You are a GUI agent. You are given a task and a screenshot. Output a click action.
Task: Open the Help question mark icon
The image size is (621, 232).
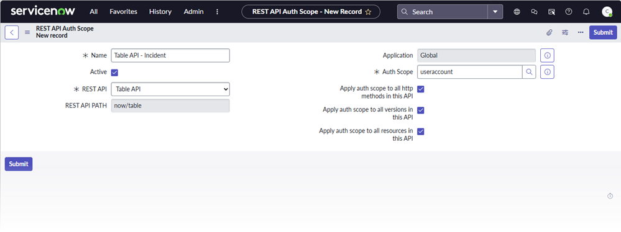coord(569,12)
